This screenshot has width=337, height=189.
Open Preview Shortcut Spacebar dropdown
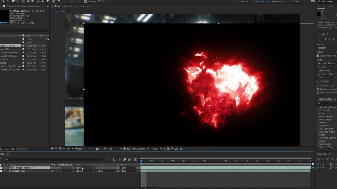tap(327, 48)
